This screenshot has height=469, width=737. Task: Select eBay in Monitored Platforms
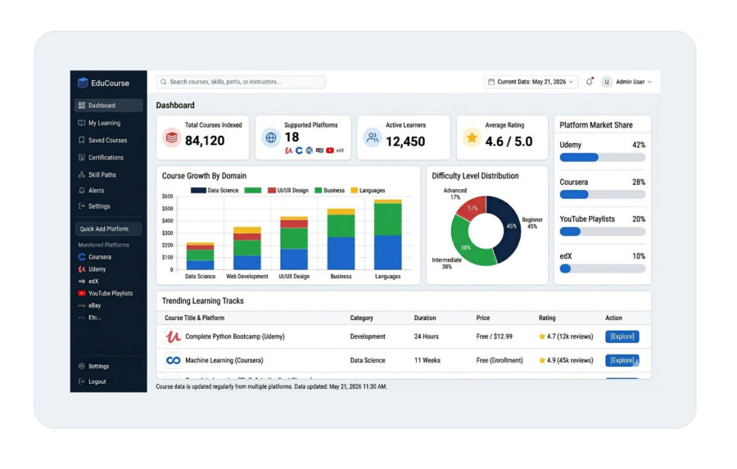tap(94, 305)
